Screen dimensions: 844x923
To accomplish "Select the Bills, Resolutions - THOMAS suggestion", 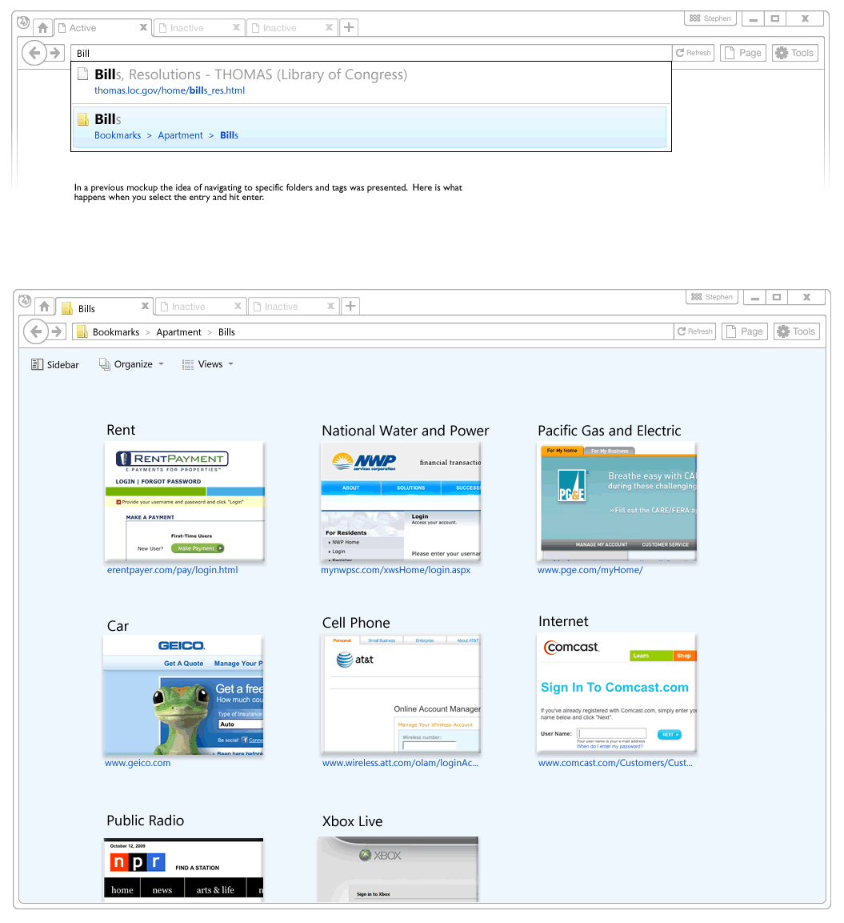I will tap(371, 82).
